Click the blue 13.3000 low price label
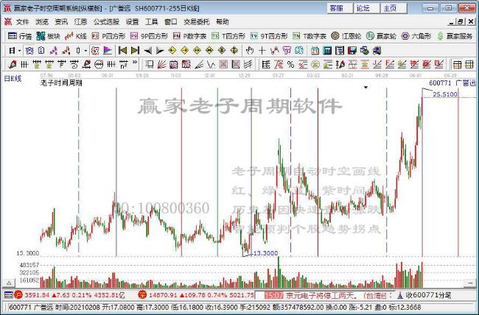Image resolution: width=479 pixels, height=315 pixels. (266, 253)
